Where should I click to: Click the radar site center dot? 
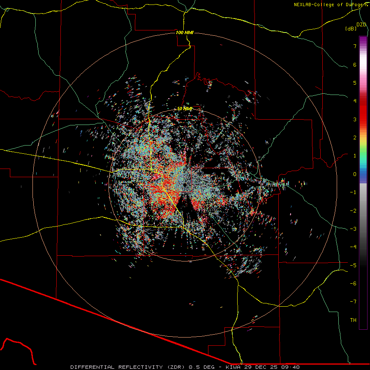[185, 185]
